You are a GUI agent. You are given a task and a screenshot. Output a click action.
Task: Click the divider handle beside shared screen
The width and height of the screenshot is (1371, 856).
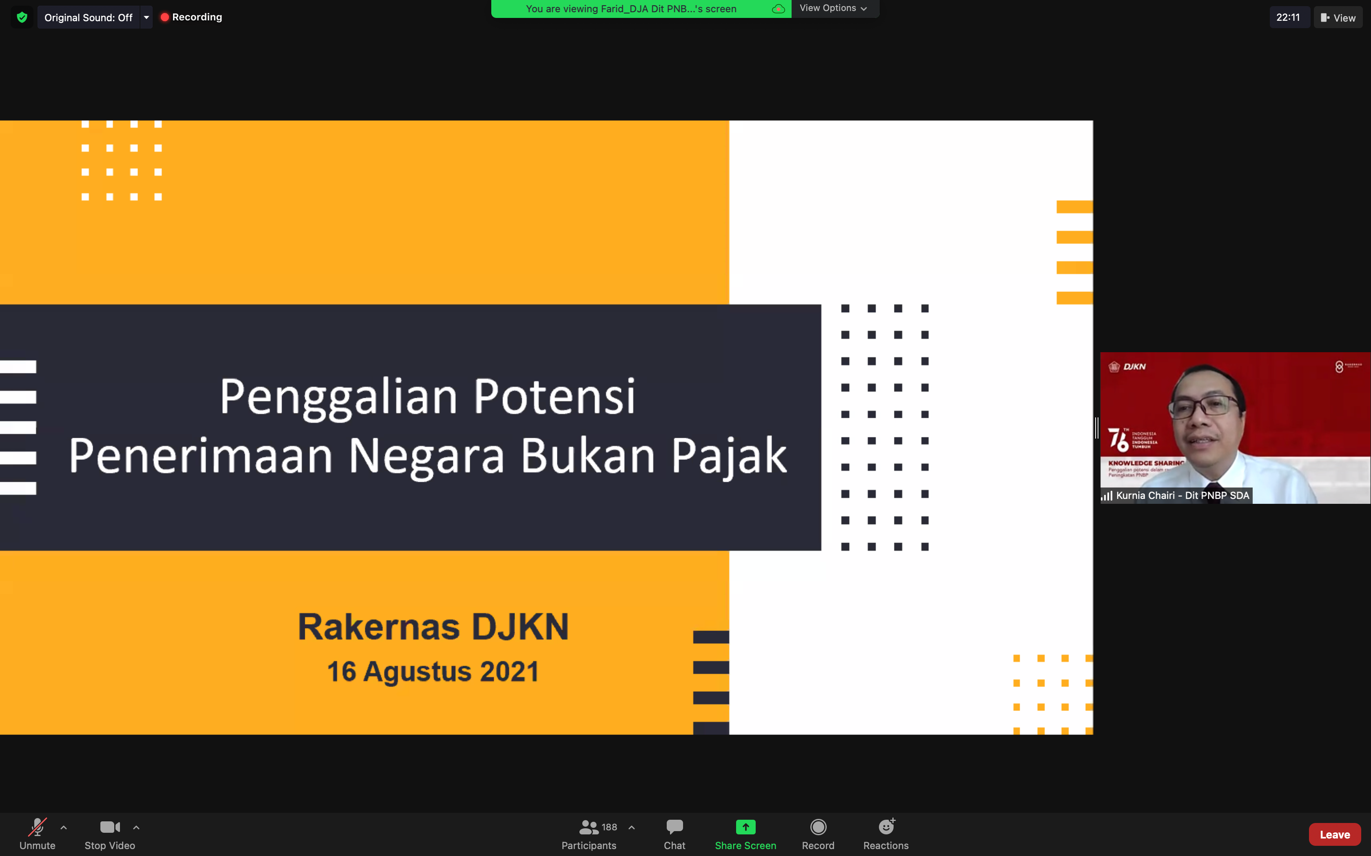click(x=1097, y=428)
